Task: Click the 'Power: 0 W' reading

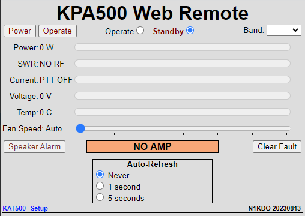Action: [x=34, y=48]
